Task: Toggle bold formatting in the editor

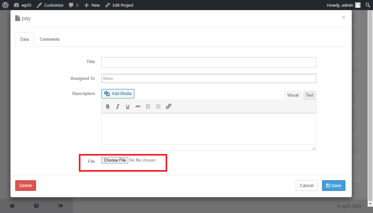Action: coord(108,106)
